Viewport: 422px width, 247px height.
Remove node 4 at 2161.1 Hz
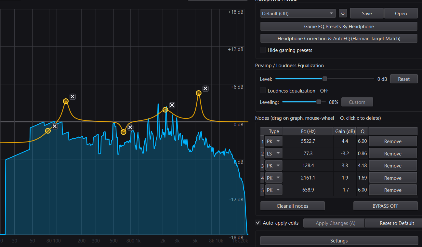coord(393,178)
